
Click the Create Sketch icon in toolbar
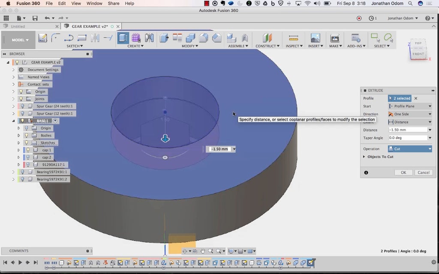tap(42, 38)
